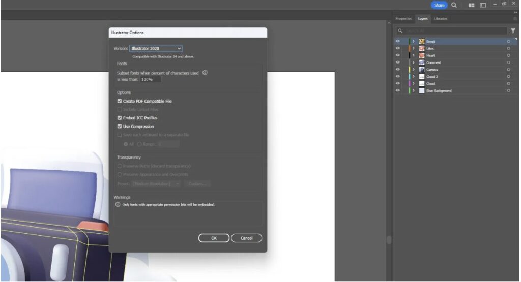
Task: Click the Layers panel filter funnel icon
Action: (x=513, y=30)
